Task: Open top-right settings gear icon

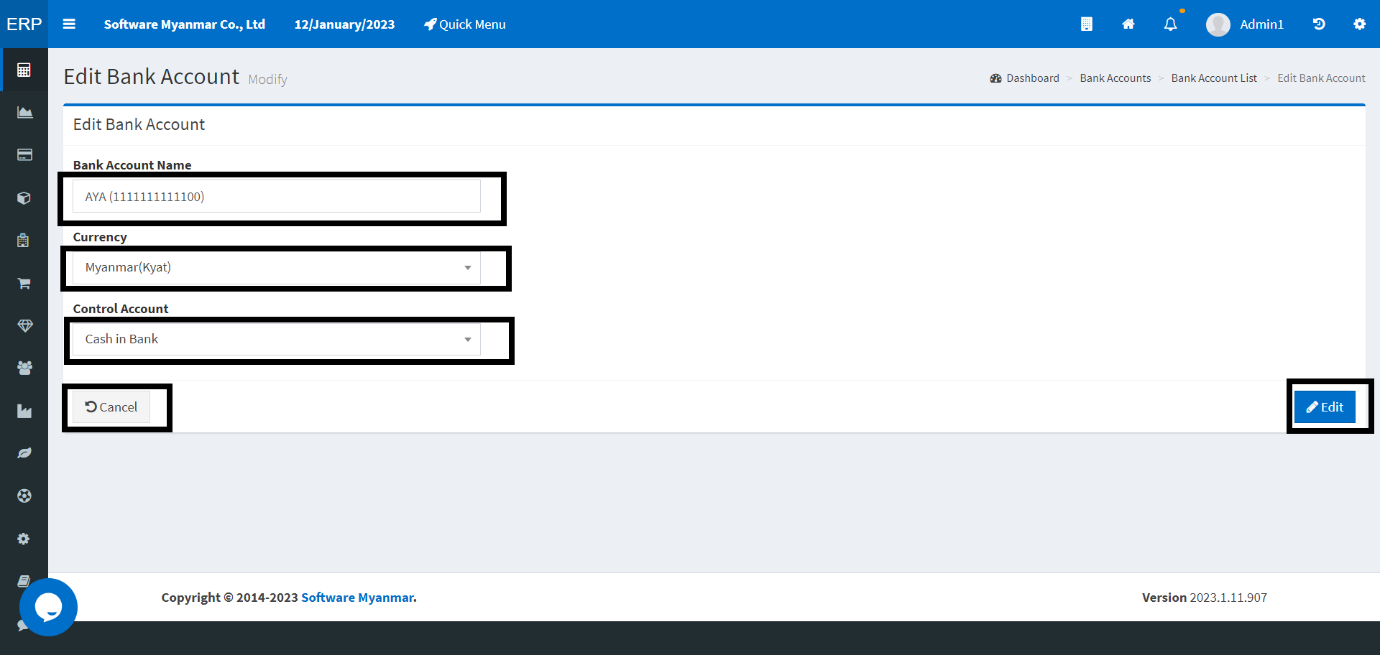Action: pyautogui.click(x=1359, y=24)
